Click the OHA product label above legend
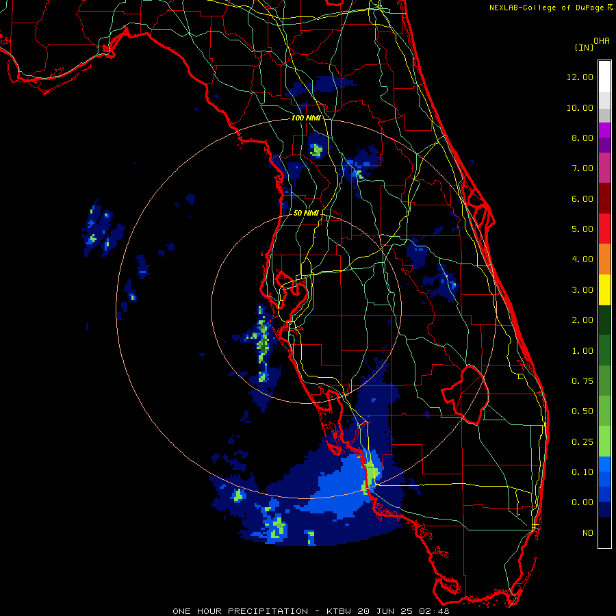616x616 pixels. tap(602, 41)
